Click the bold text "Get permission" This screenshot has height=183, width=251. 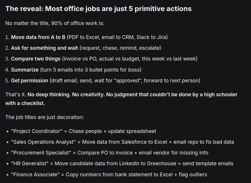point(29,81)
